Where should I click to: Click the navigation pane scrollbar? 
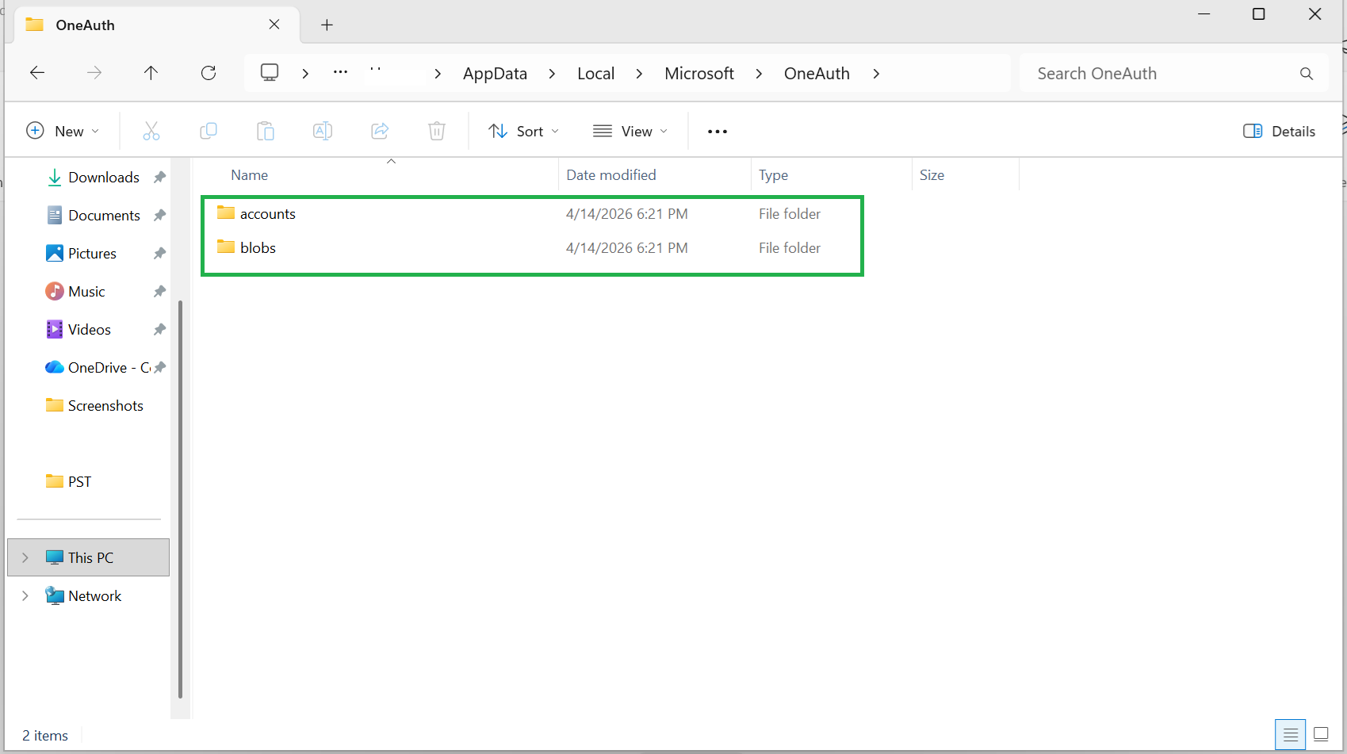pyautogui.click(x=180, y=499)
